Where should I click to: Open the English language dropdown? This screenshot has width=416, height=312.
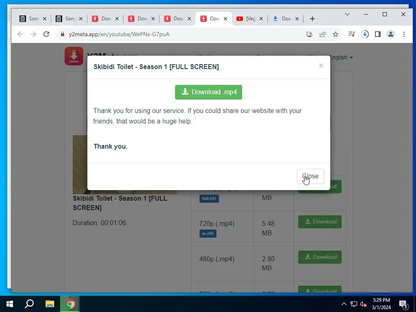tap(341, 57)
